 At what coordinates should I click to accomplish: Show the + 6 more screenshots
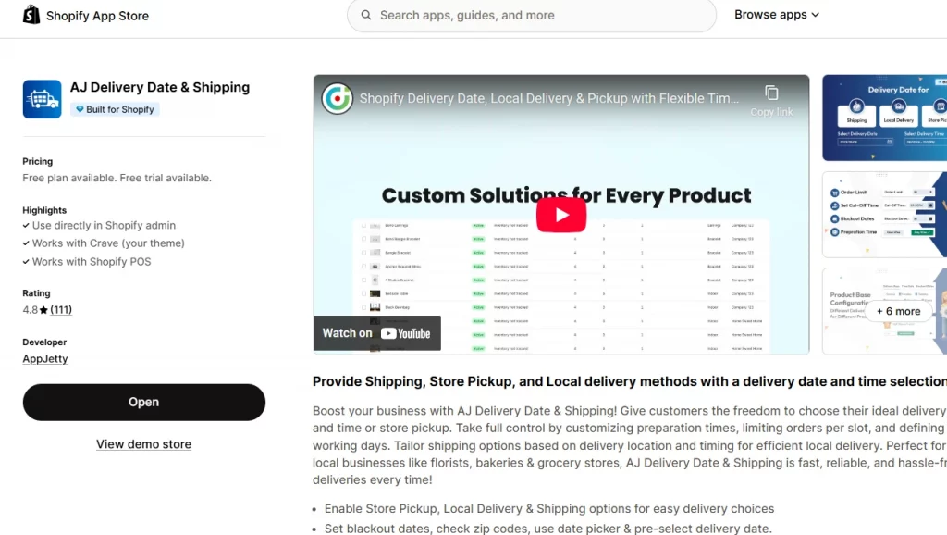(898, 311)
